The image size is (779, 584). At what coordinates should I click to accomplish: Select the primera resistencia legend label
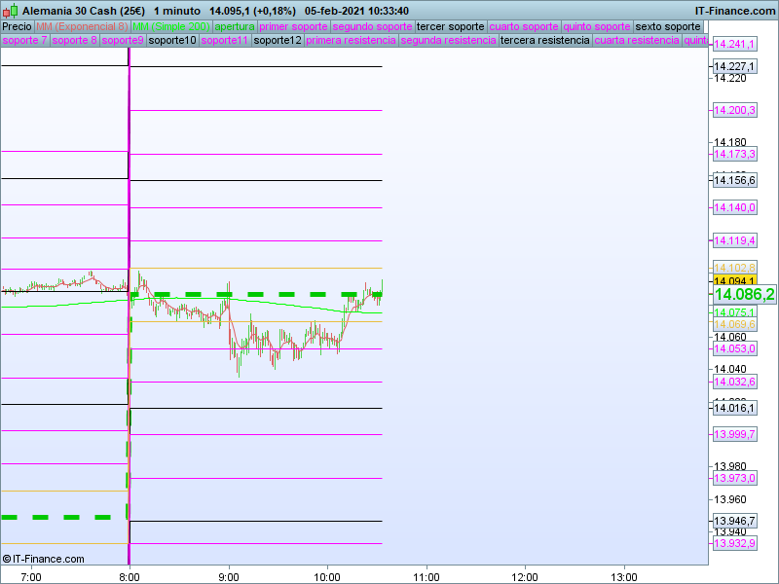click(351, 41)
